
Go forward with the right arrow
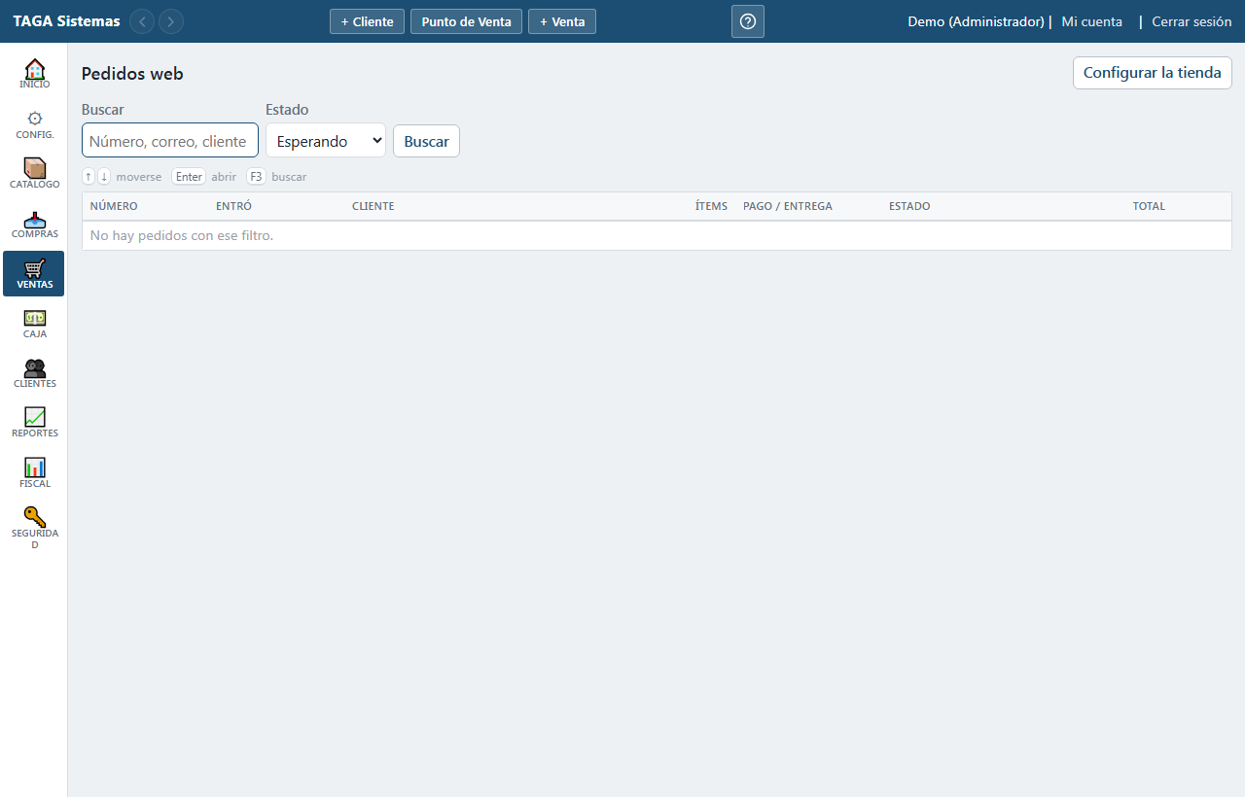click(171, 21)
